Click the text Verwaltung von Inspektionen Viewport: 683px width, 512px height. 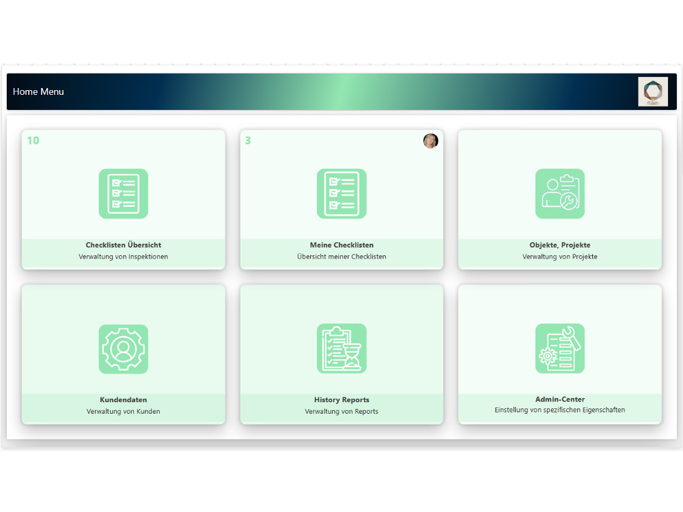[x=123, y=257]
